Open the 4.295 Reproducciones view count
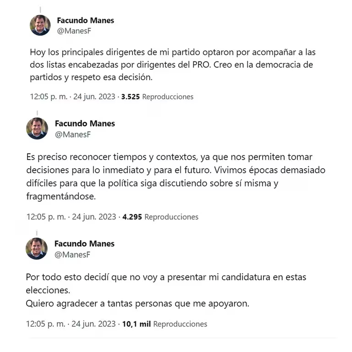352x352 pixels. tap(160, 217)
